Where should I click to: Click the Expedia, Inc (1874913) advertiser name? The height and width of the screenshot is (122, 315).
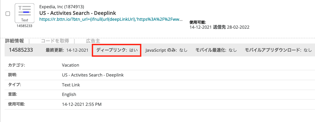(x=62, y=7)
